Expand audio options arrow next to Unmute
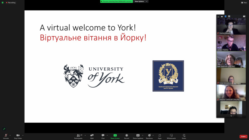Viewport: 249px width, 140px height. coord(10,135)
